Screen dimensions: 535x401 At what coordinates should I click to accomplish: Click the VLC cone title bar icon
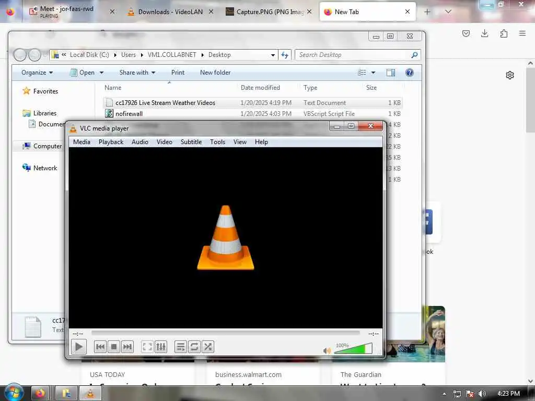[73, 128]
